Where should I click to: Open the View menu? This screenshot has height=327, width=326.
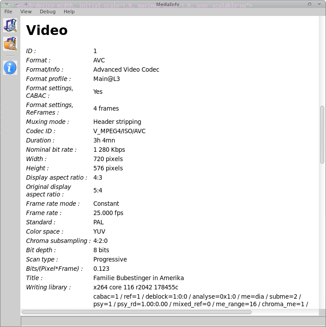coord(26,12)
